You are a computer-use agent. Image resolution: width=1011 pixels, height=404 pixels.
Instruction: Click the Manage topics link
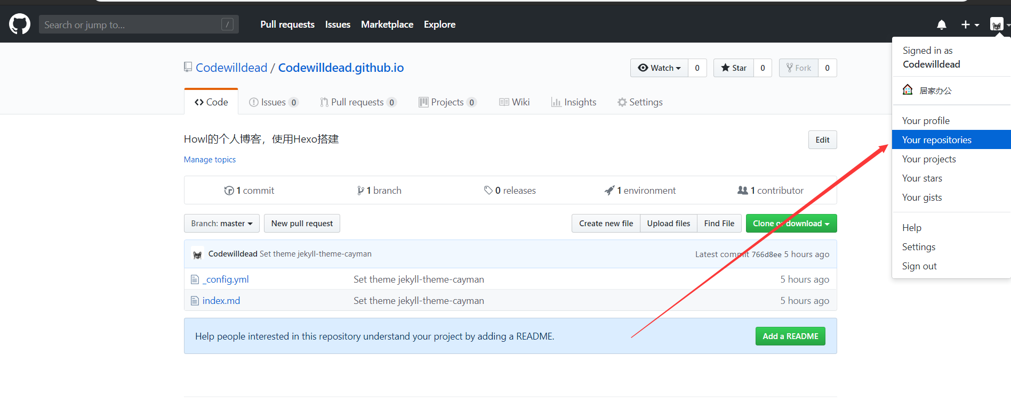pos(210,160)
